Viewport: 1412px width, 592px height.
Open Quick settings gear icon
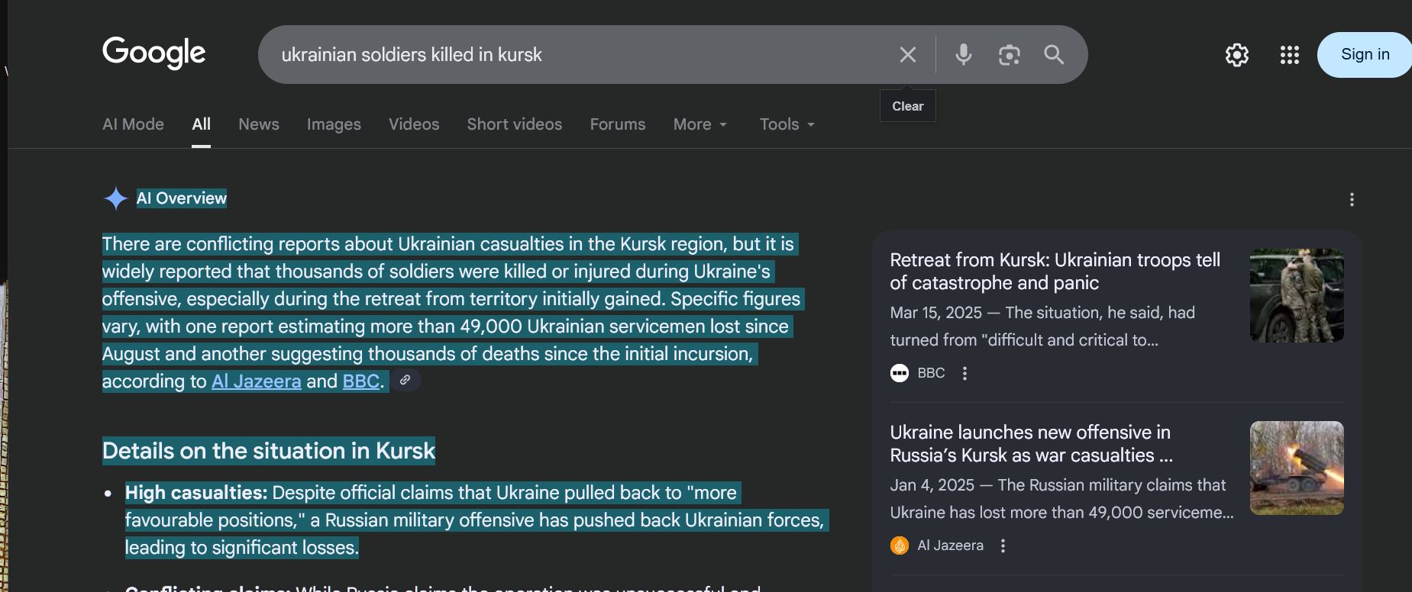[1236, 55]
